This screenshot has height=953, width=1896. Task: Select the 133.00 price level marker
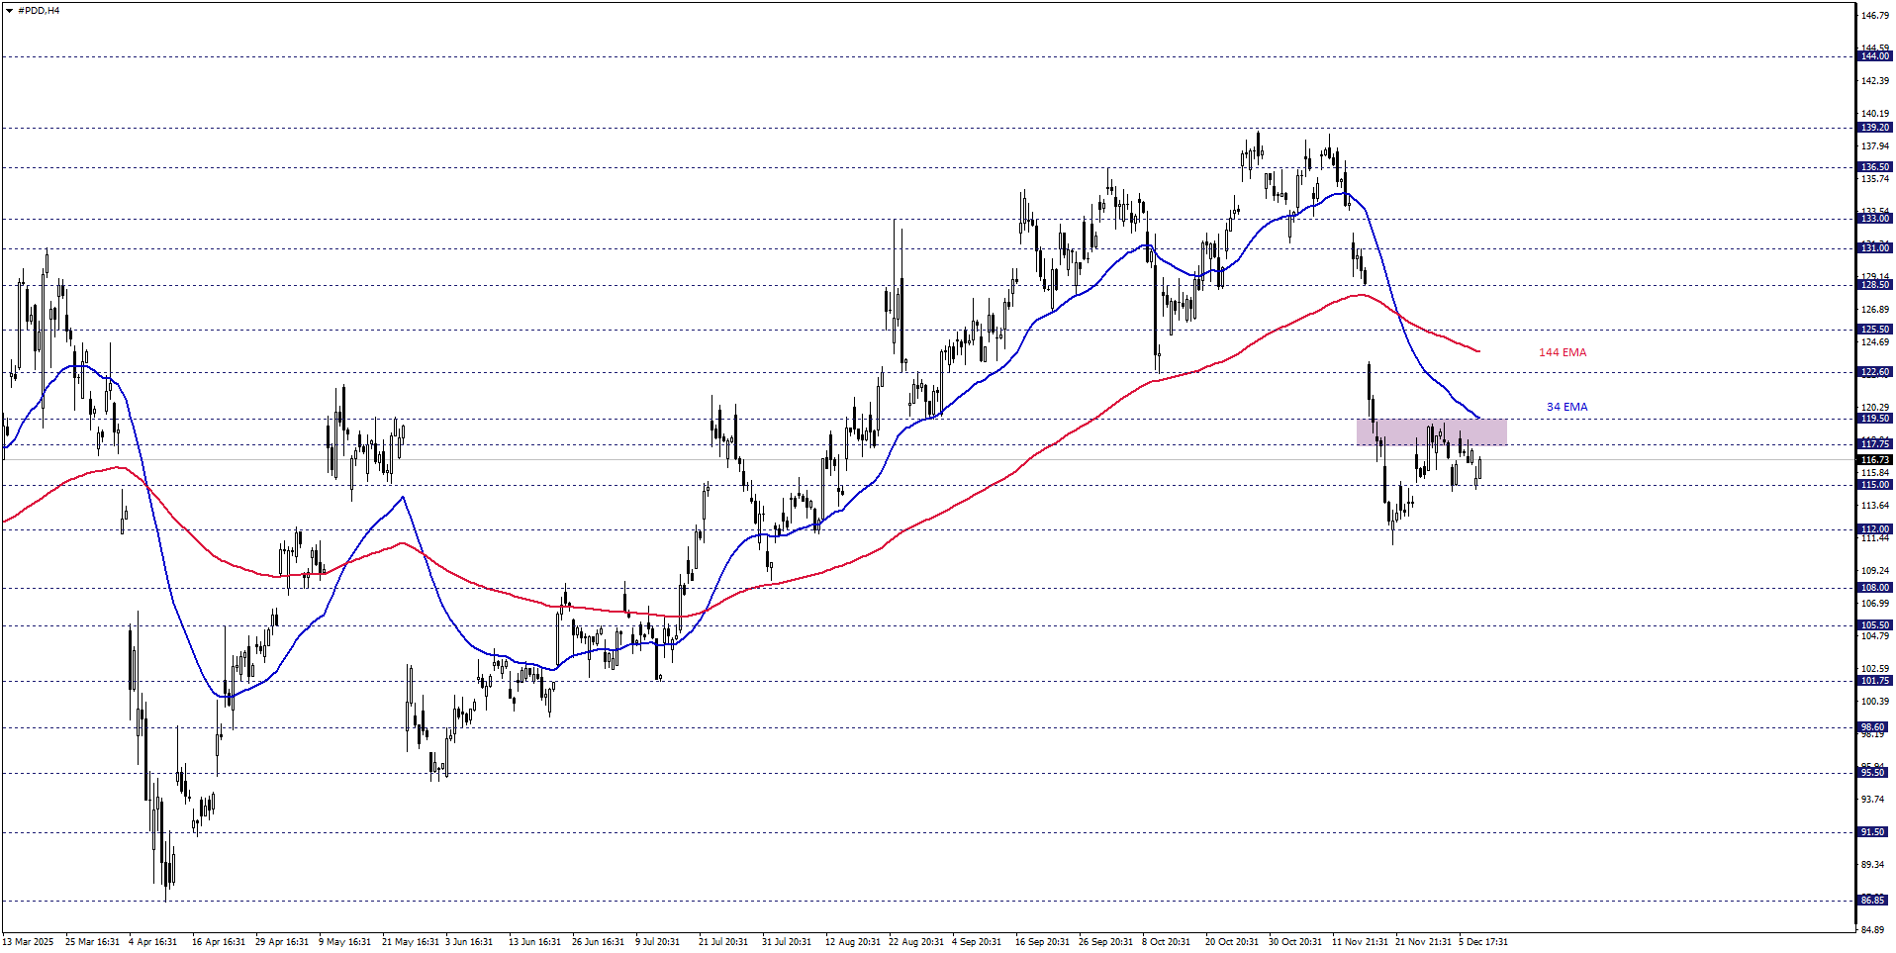point(1875,220)
